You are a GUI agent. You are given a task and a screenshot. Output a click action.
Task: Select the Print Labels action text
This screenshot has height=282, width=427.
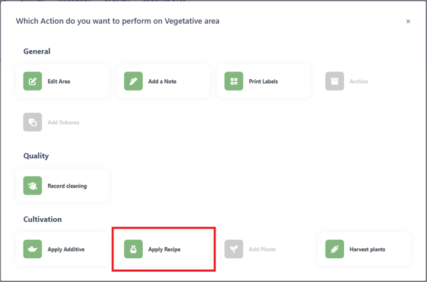(x=263, y=81)
